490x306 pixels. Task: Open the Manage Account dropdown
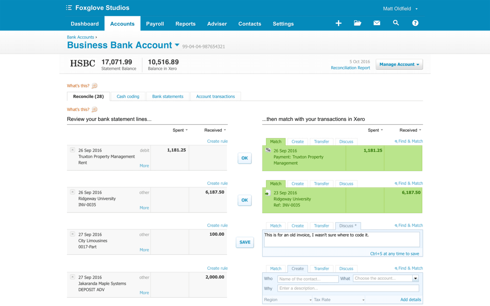pyautogui.click(x=399, y=64)
